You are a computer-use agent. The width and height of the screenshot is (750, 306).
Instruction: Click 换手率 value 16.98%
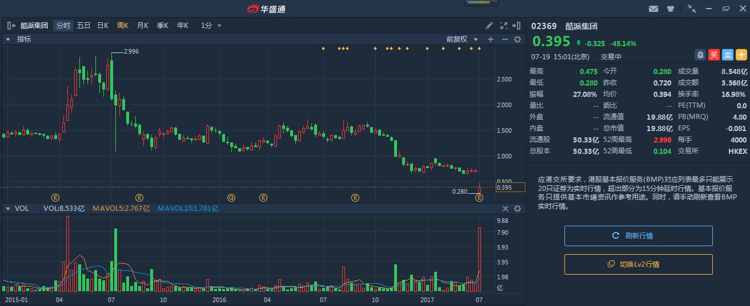tap(735, 94)
